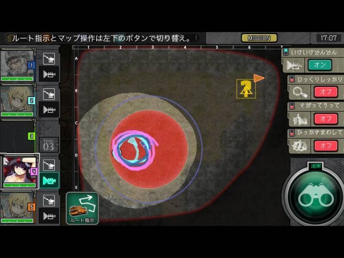344x258 pixels.
Task: Click the trumpet charge tactic icon
Action: pyautogui.click(x=294, y=65)
